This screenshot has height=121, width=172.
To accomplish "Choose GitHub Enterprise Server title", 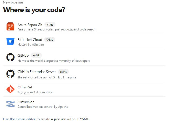I will coord(37,72).
